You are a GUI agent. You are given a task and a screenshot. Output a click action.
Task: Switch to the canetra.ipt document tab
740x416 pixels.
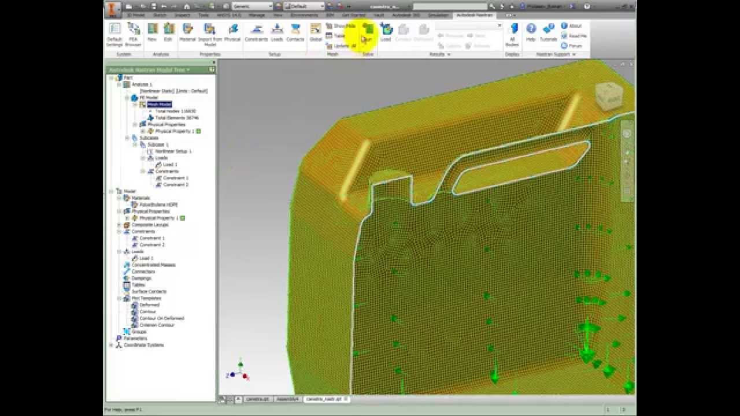point(258,399)
